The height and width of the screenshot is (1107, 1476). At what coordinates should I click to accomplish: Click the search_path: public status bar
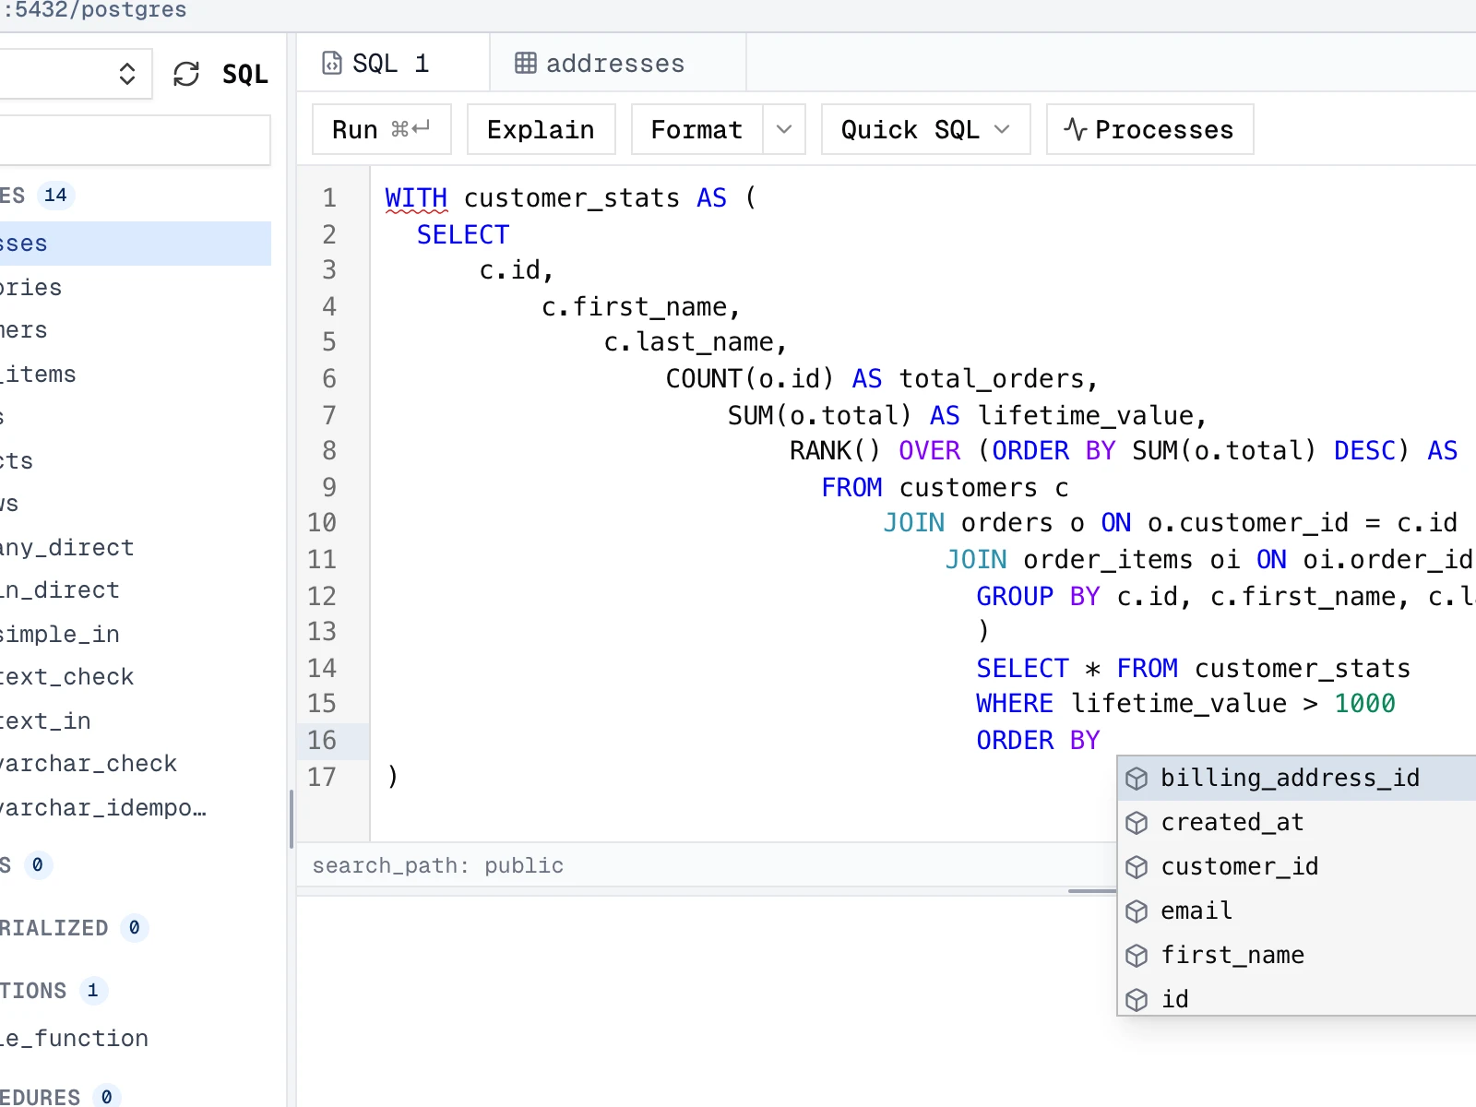click(x=437, y=865)
